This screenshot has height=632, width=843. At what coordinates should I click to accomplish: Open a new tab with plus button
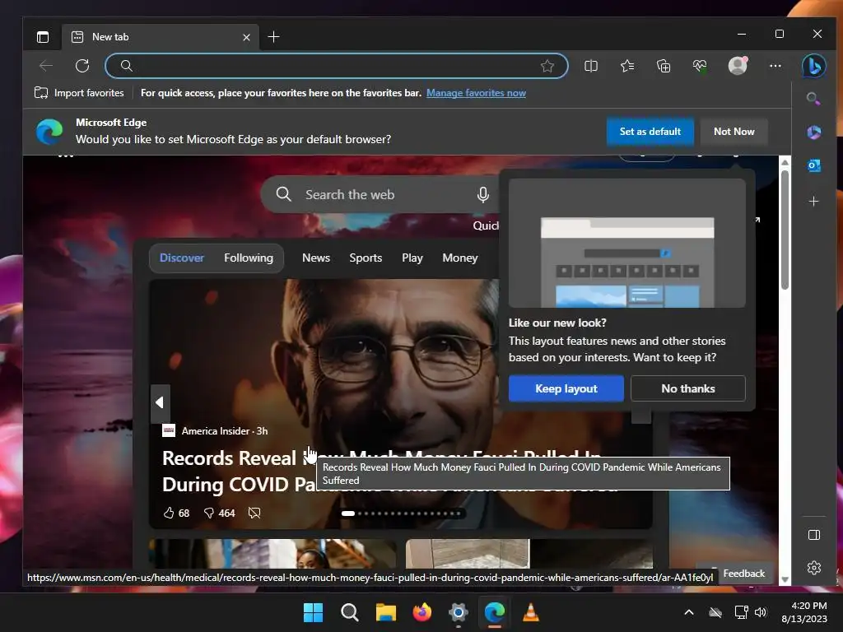[273, 36]
